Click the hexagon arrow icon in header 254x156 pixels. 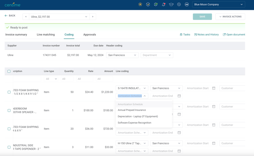(148, 5)
